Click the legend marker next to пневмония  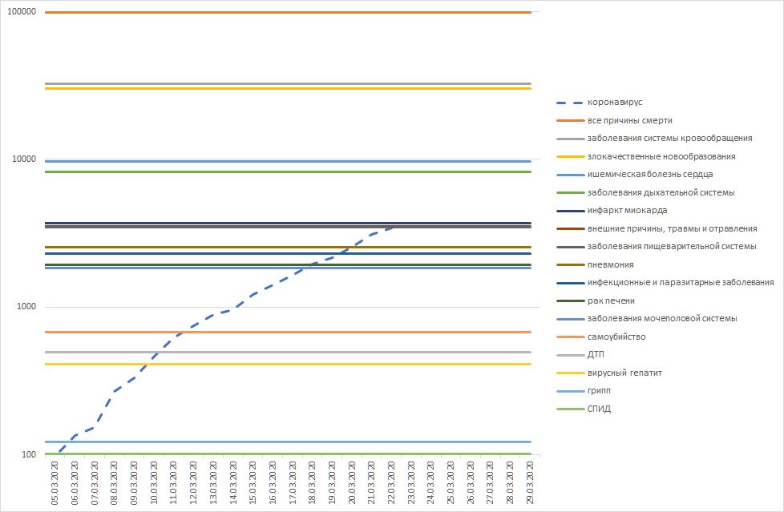tap(568, 265)
